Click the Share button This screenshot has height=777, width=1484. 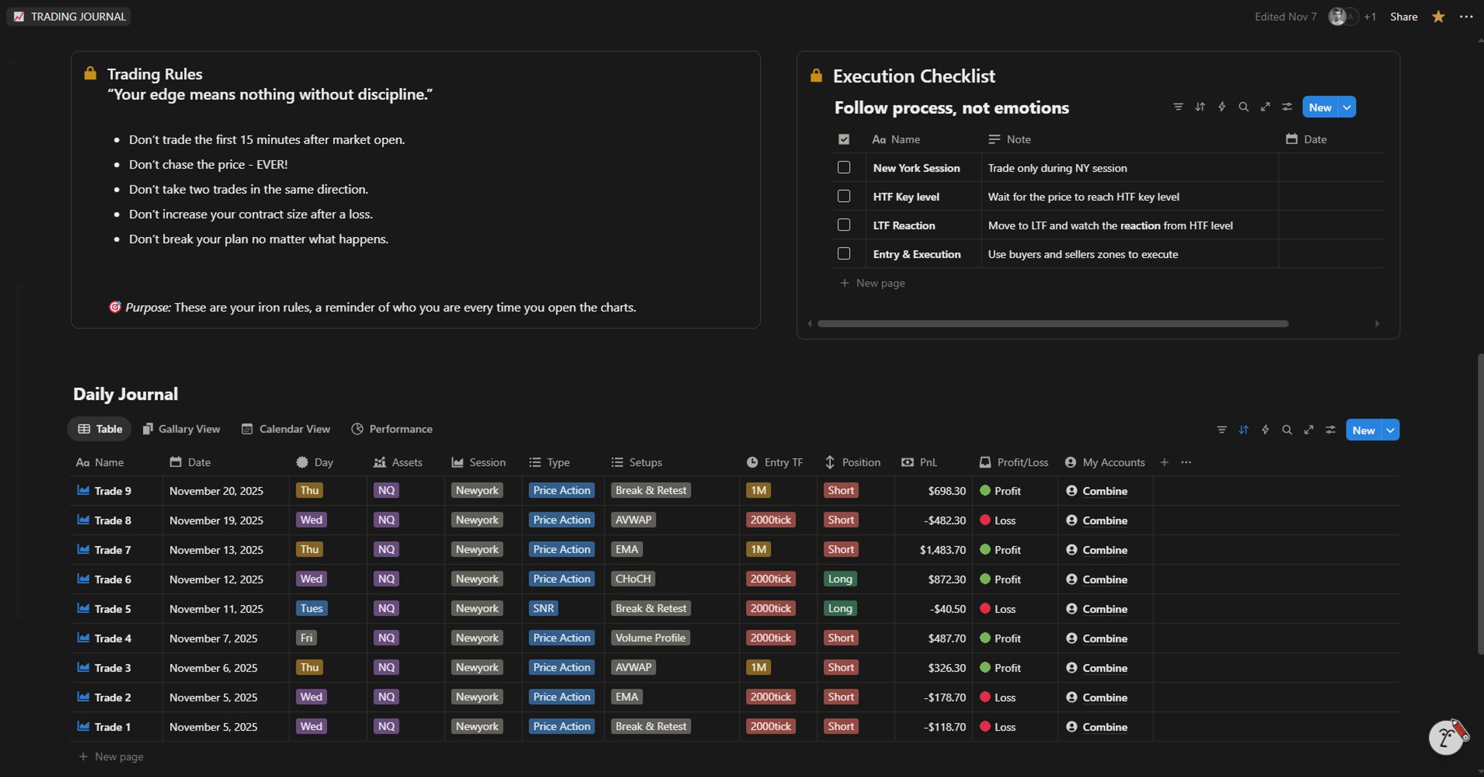[1403, 17]
